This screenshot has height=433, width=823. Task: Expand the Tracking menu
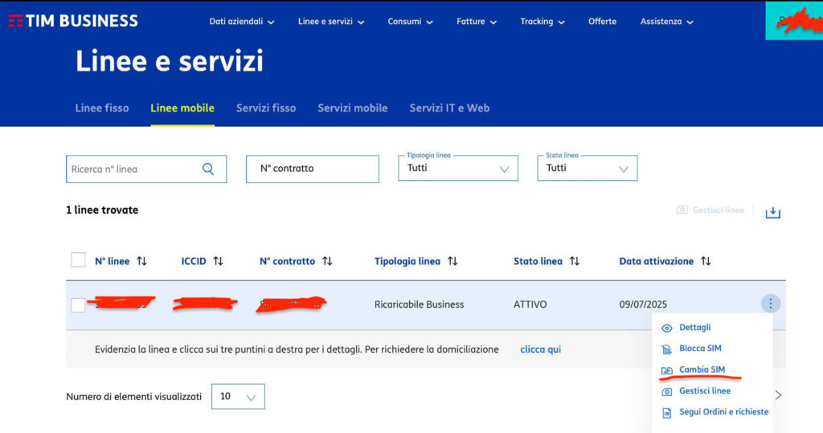pyautogui.click(x=543, y=22)
